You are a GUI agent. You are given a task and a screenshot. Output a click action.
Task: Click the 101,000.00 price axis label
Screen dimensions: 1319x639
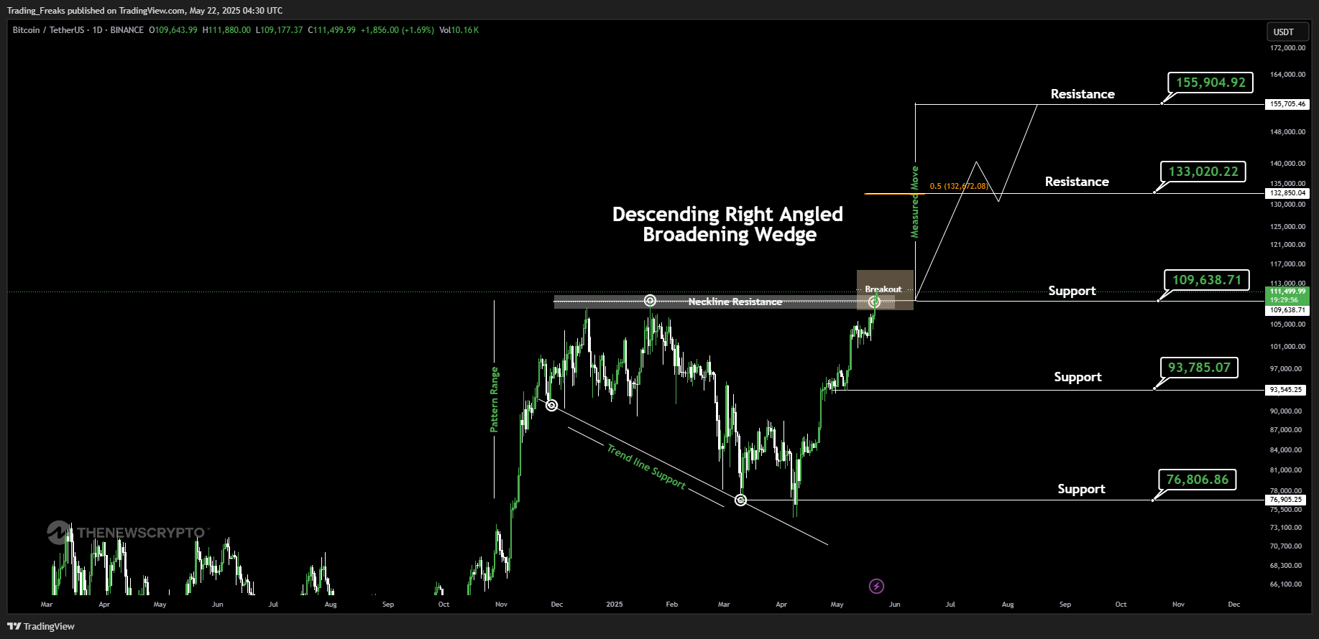[1287, 347]
